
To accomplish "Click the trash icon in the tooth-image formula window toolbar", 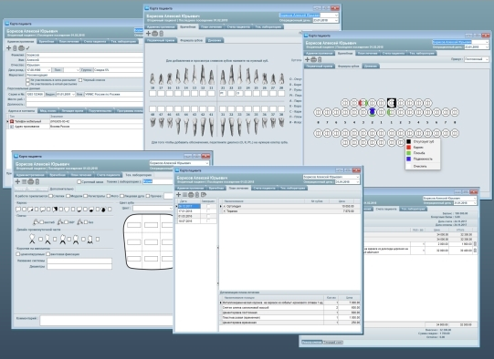I will (x=162, y=34).
